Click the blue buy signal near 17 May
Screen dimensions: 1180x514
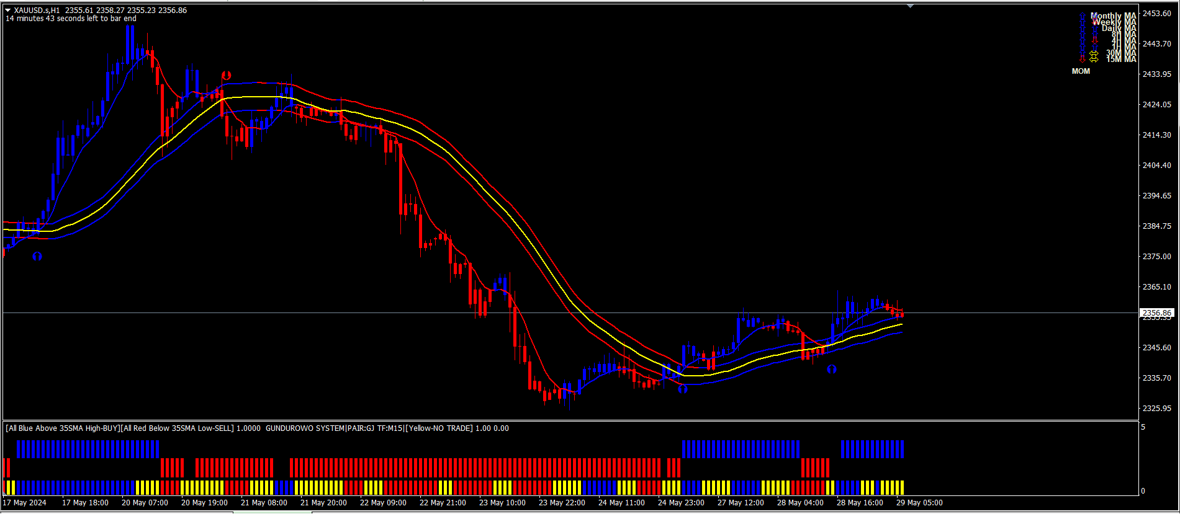tap(37, 255)
